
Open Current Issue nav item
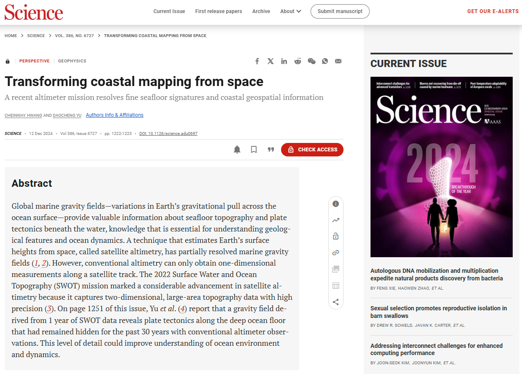click(169, 11)
